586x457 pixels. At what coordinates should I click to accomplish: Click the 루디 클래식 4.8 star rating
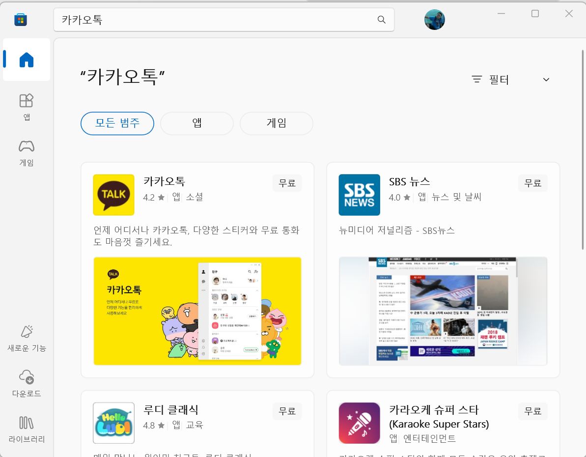154,425
